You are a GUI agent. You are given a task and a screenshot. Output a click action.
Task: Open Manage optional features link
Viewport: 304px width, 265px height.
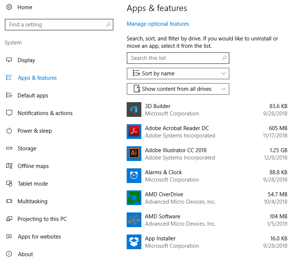point(158,24)
